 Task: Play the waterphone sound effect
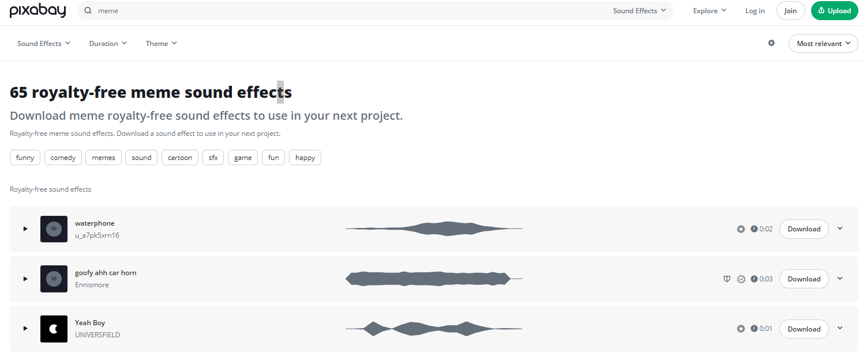pos(25,229)
